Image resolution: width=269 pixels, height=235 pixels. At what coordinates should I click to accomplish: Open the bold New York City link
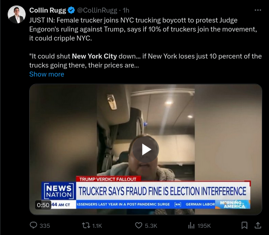pyautogui.click(x=94, y=56)
